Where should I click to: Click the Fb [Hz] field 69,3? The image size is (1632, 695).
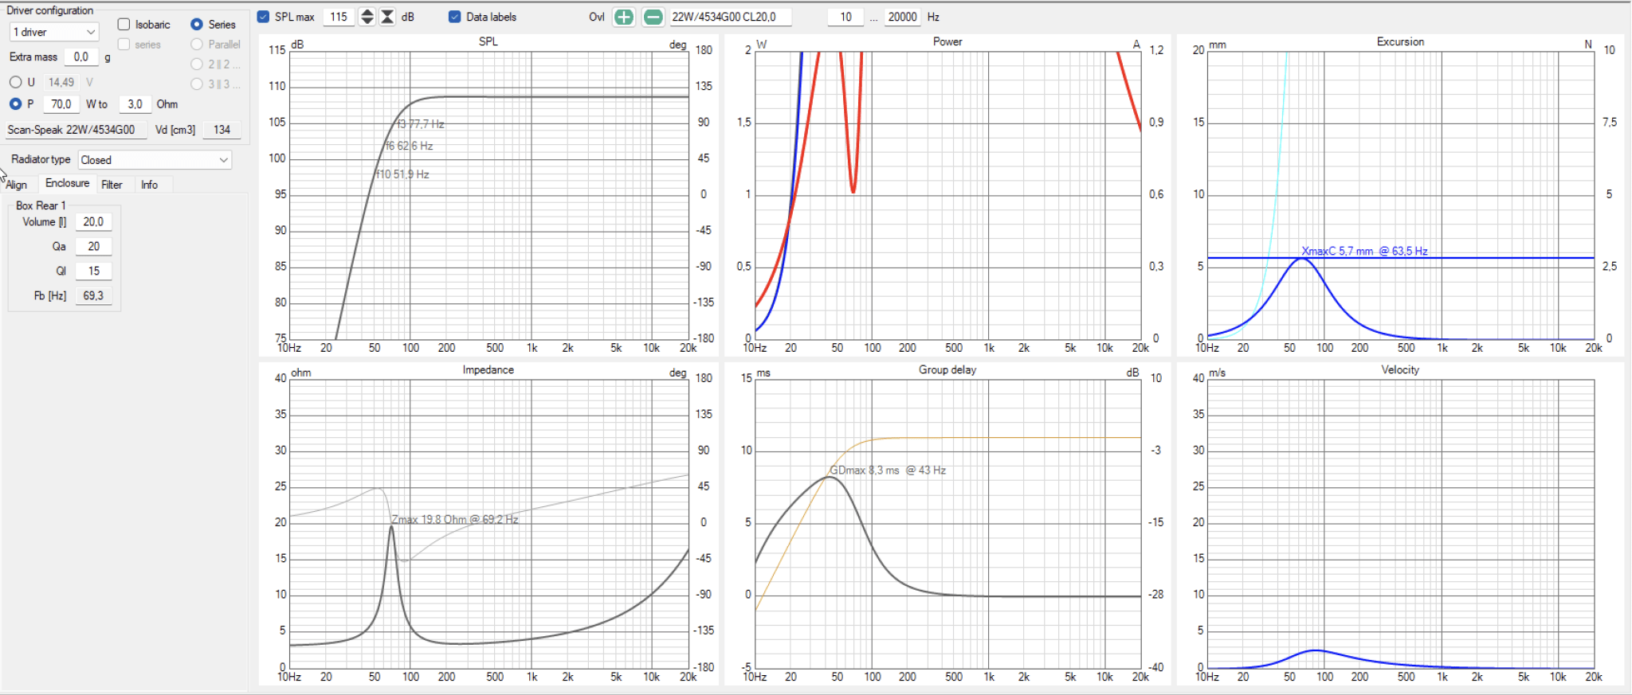pos(93,296)
